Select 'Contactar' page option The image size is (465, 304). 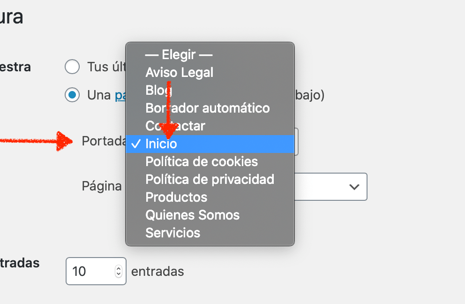point(210,126)
